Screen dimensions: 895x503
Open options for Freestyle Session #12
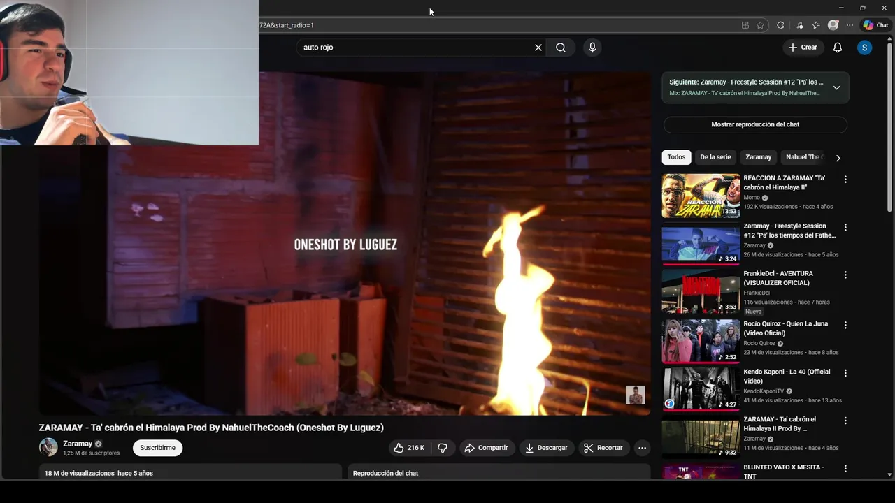coord(845,227)
